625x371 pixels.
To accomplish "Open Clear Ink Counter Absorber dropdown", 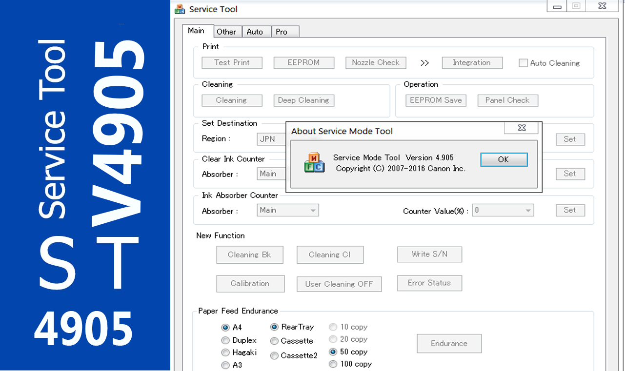I will tap(272, 174).
